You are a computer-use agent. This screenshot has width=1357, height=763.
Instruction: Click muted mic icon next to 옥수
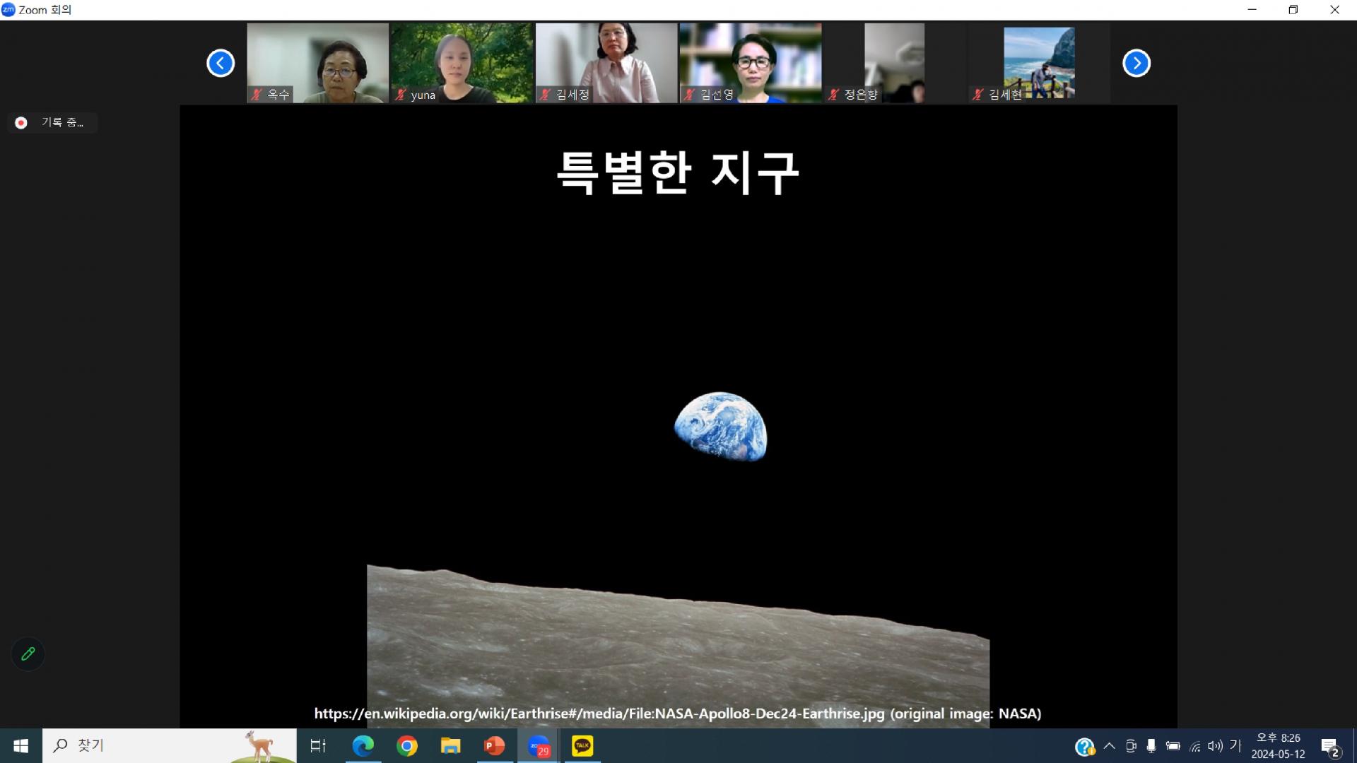point(257,95)
